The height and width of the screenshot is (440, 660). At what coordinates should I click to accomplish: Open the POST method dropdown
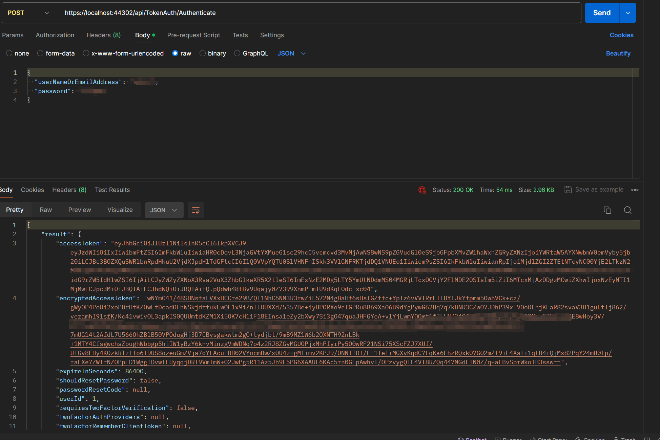point(29,13)
